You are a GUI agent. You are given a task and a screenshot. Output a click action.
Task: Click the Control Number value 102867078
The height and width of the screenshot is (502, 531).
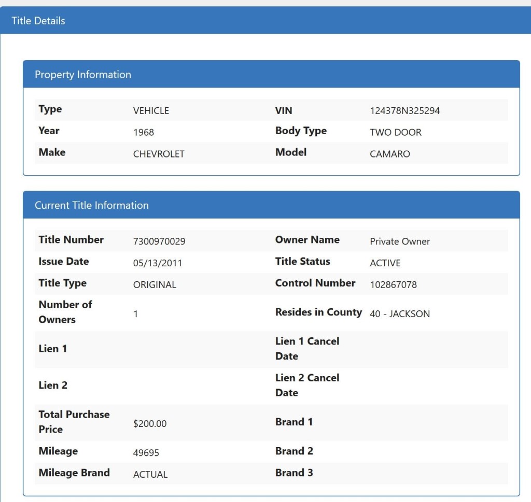coord(393,284)
